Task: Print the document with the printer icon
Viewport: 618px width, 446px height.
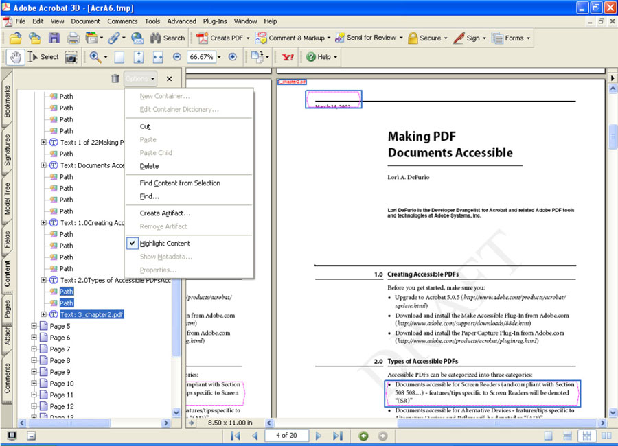Action: click(x=73, y=38)
